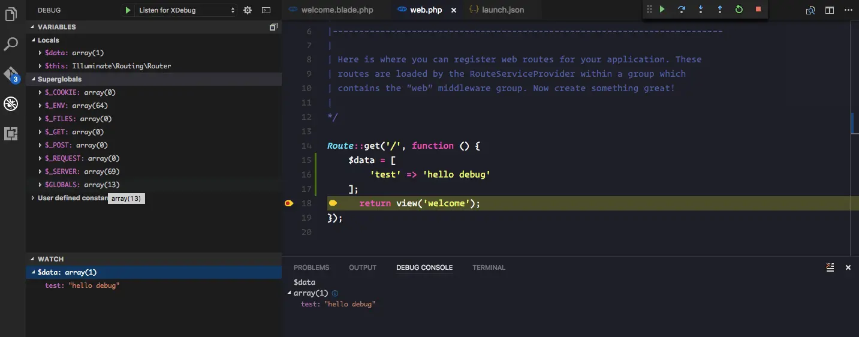The image size is (859, 337).
Task: Clear the debug console output
Action: 830,267
